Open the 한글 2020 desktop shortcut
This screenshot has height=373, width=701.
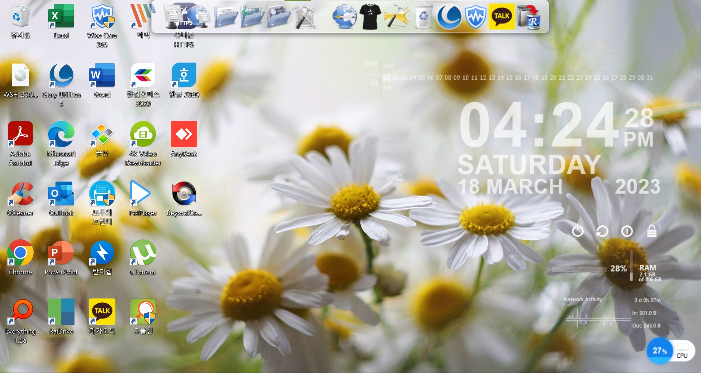(184, 80)
